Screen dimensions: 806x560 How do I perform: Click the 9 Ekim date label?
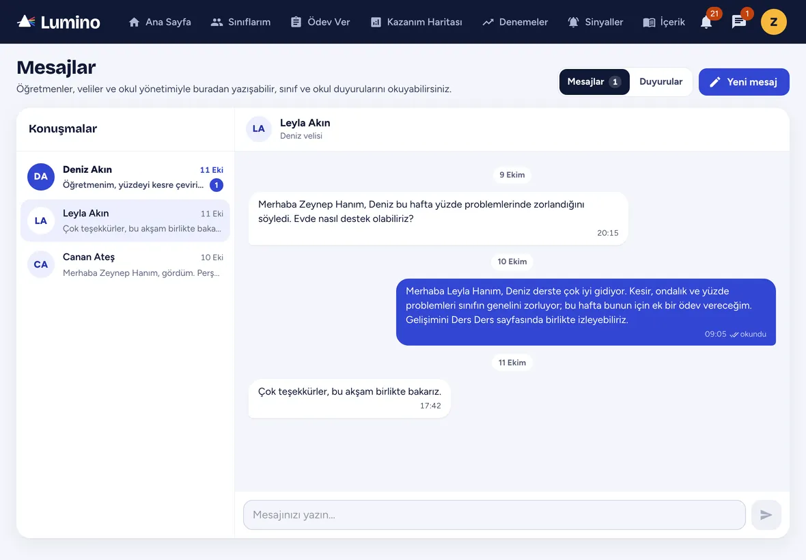pos(512,175)
